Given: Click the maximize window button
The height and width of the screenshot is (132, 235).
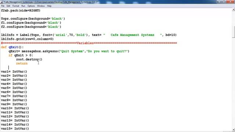Looking at the screenshot, I should [x=224, y=1].
